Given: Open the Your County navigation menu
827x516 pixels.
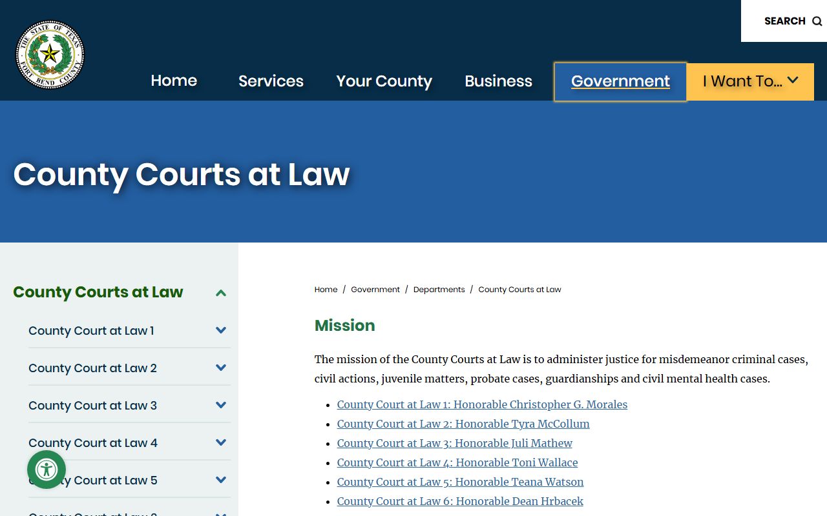Looking at the screenshot, I should [x=384, y=81].
